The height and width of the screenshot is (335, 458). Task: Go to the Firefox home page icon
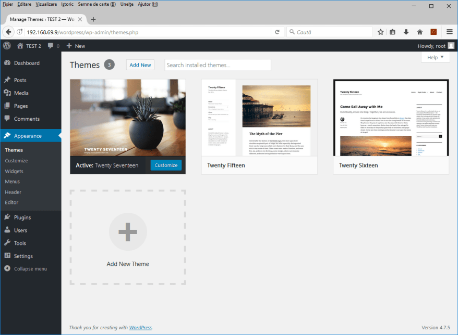419,32
